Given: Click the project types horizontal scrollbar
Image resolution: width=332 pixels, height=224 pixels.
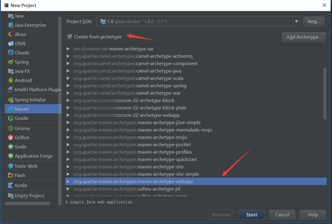Looking at the screenshot, I should pos(27,204).
